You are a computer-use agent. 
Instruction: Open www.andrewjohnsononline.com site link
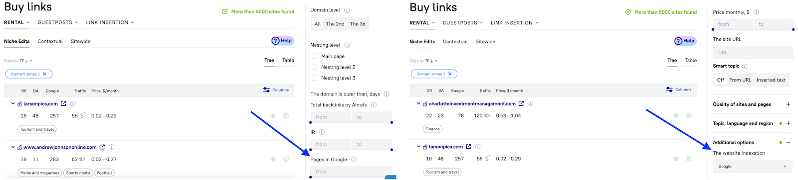click(60, 147)
